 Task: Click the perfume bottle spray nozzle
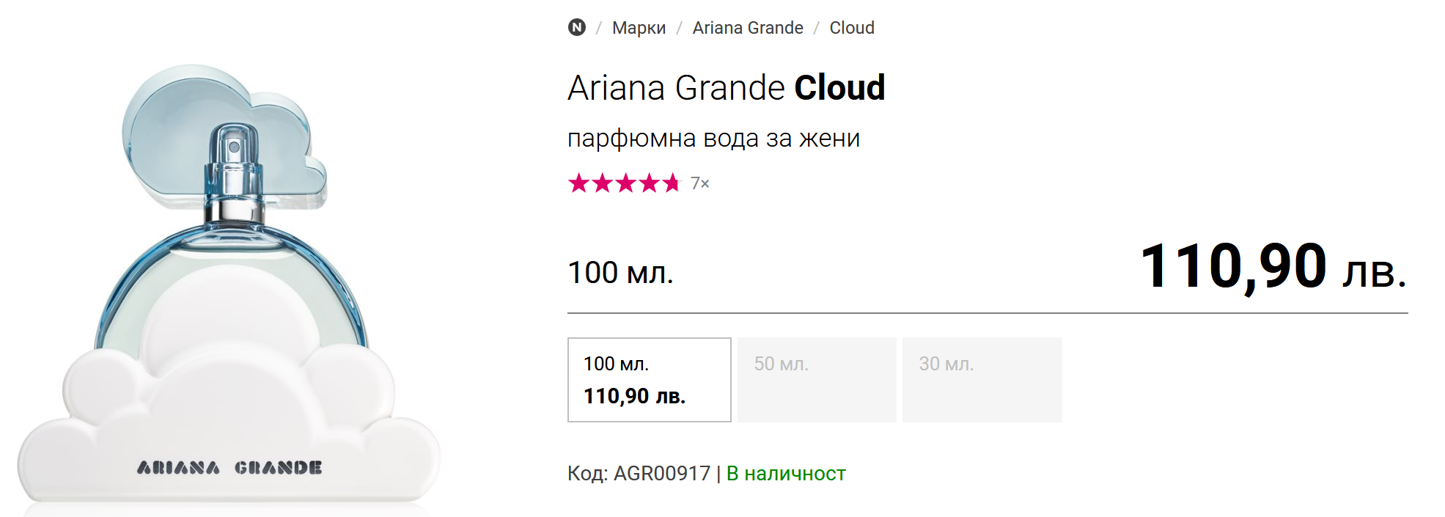[234, 146]
